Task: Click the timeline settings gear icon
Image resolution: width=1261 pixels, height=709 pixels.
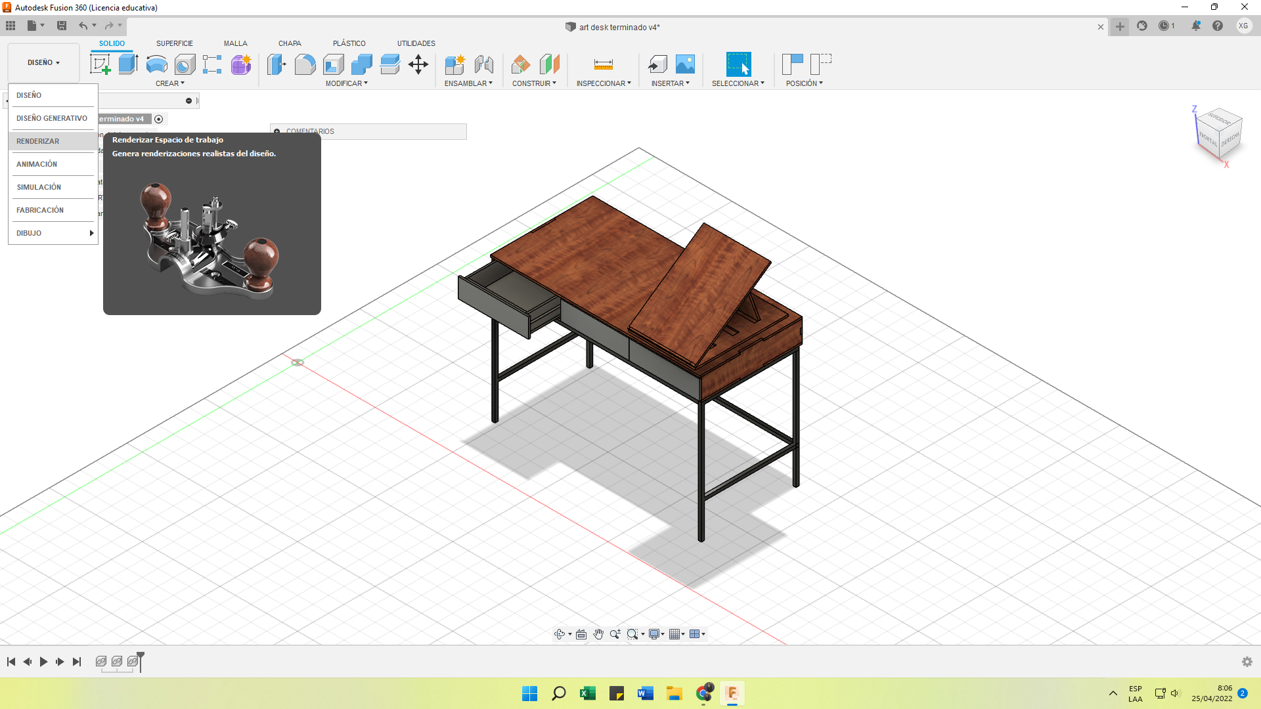Action: pyautogui.click(x=1247, y=662)
